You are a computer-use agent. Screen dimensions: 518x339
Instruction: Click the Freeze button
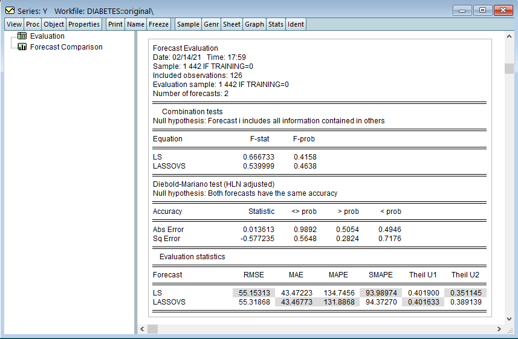(x=158, y=24)
